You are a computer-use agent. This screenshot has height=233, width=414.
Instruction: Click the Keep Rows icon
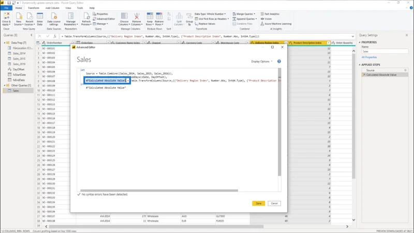[150, 19]
